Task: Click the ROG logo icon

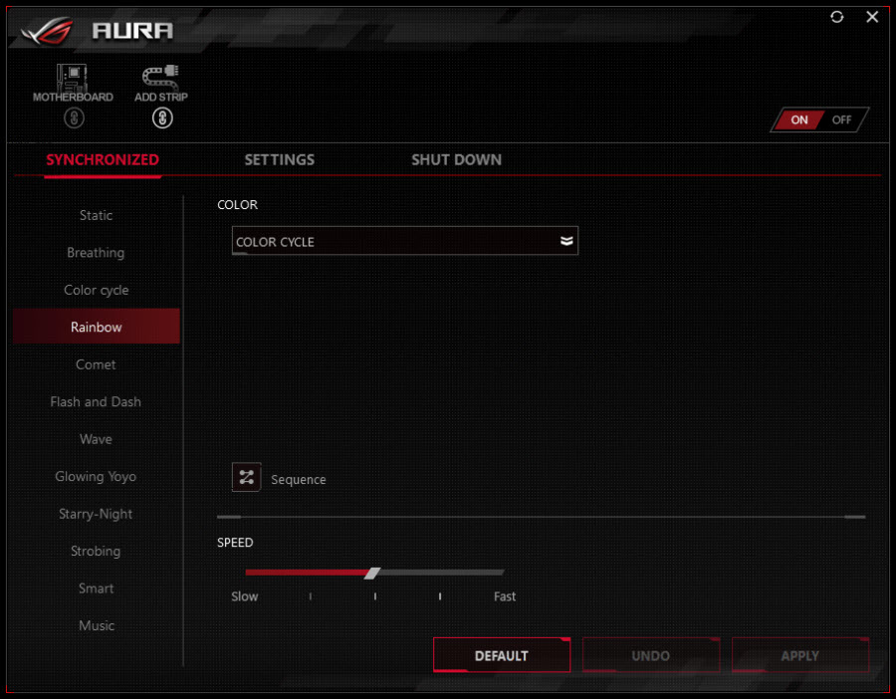Action: tap(48, 30)
